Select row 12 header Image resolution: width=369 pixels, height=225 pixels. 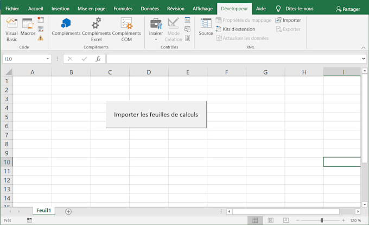tap(7, 180)
